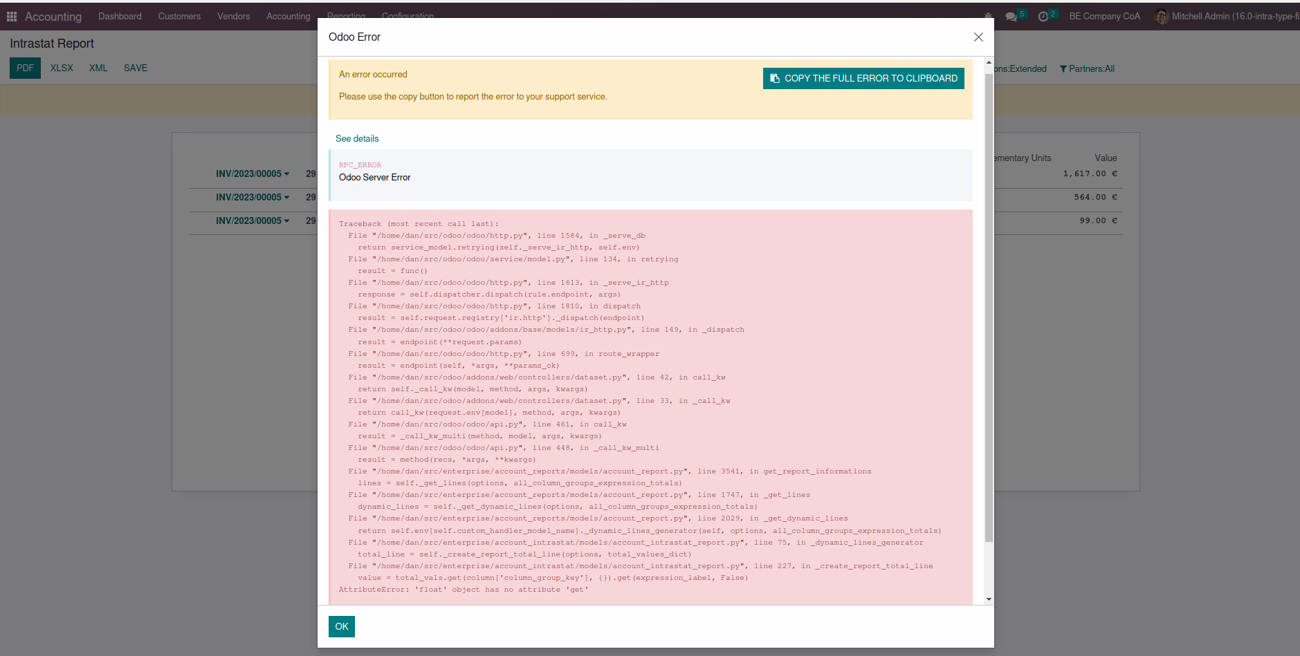Export the report as XLSX
1300x656 pixels.
[x=62, y=68]
